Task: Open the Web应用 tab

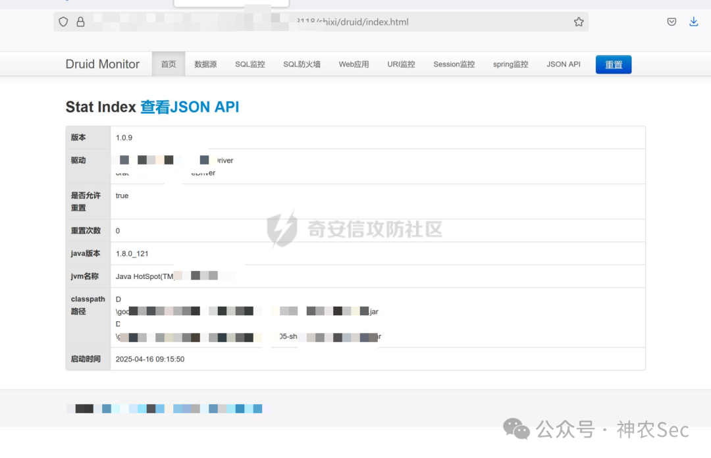Action: point(354,64)
